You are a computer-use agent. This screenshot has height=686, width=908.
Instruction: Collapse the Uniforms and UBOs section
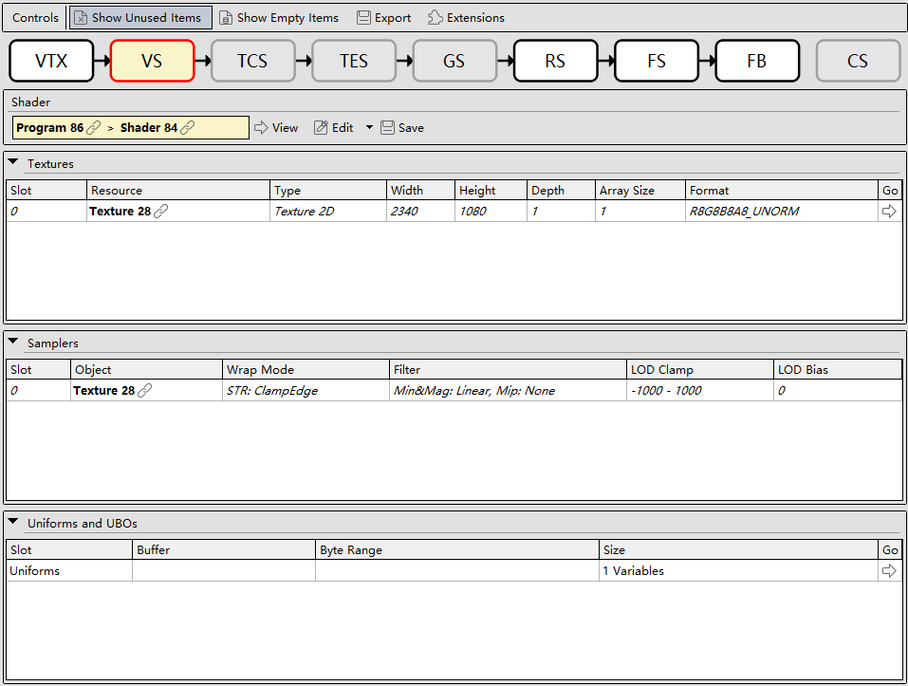pos(13,522)
